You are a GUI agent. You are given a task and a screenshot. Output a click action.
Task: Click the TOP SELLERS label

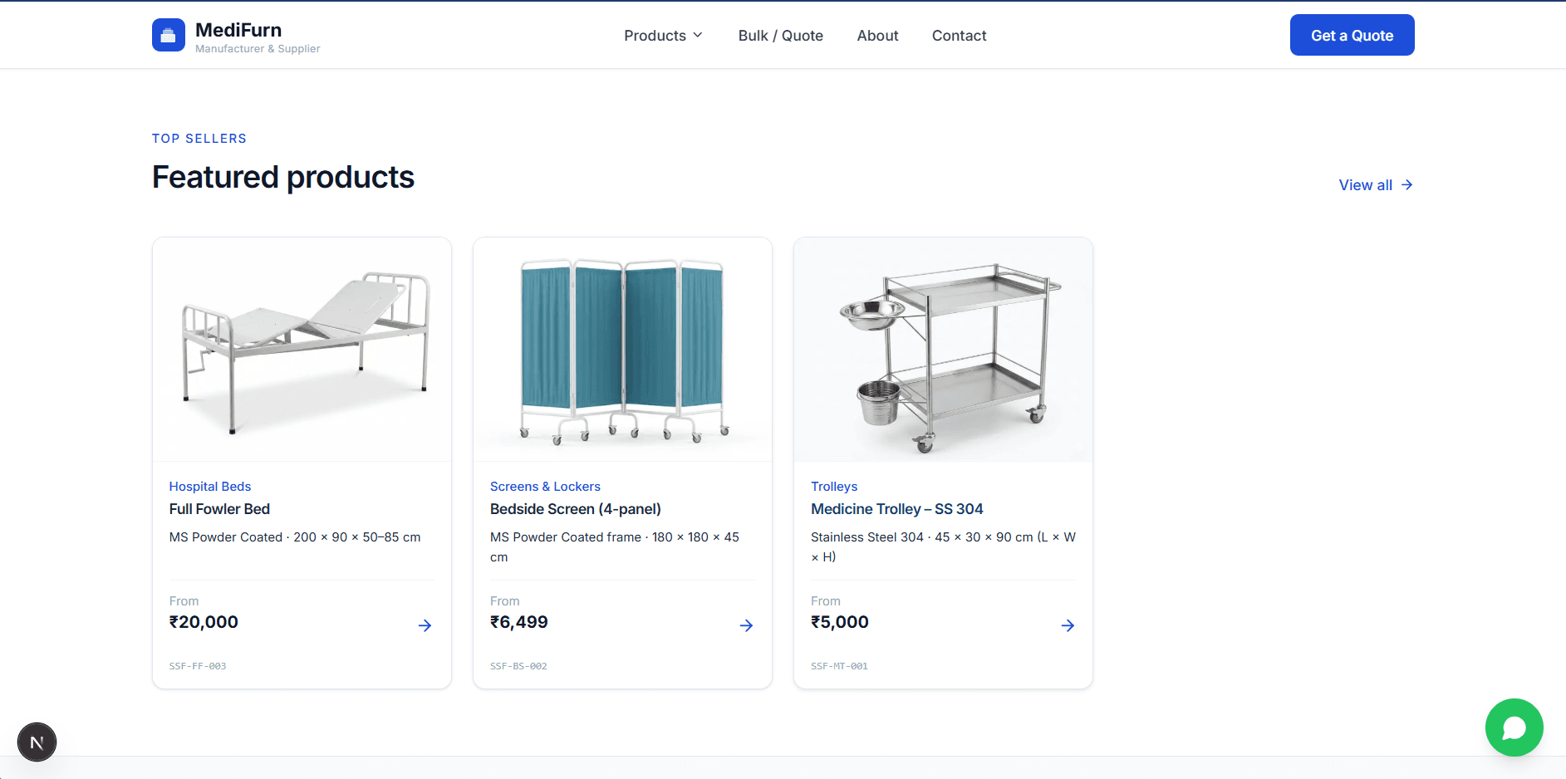tap(199, 139)
